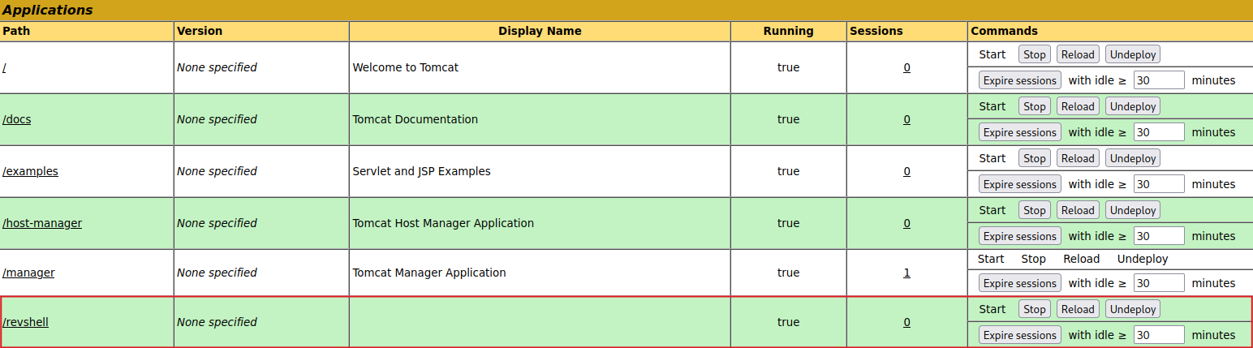Expire sessions for /manager application
Screen dimensions: 1253x348
(1019, 283)
